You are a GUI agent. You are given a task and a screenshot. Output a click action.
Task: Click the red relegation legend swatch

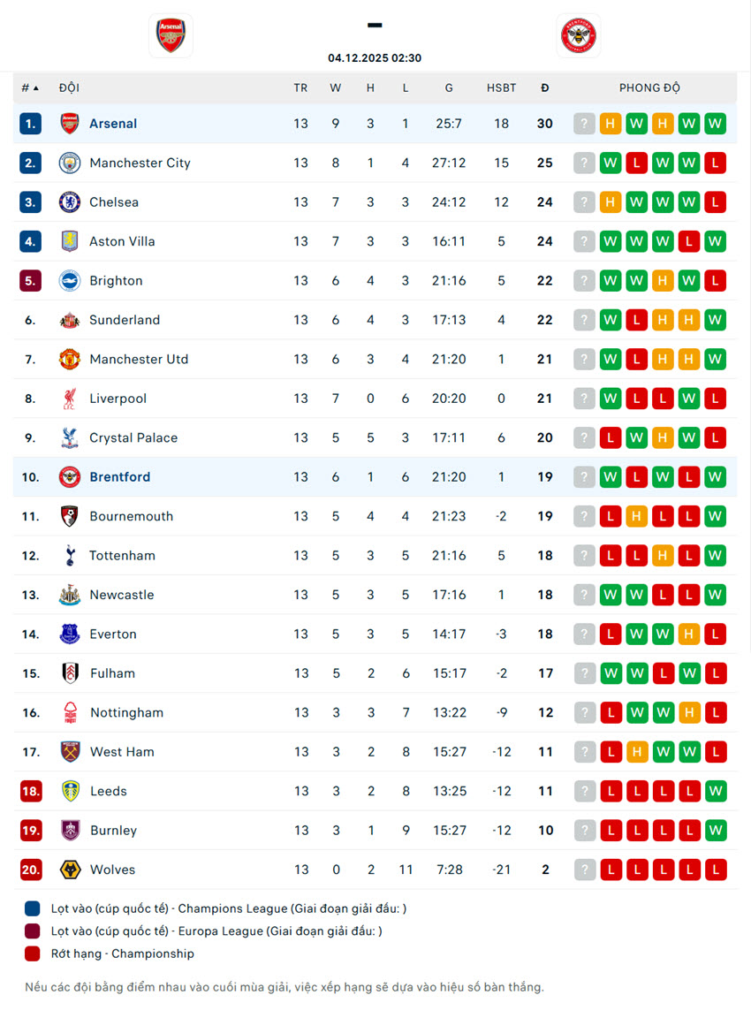click(x=33, y=953)
